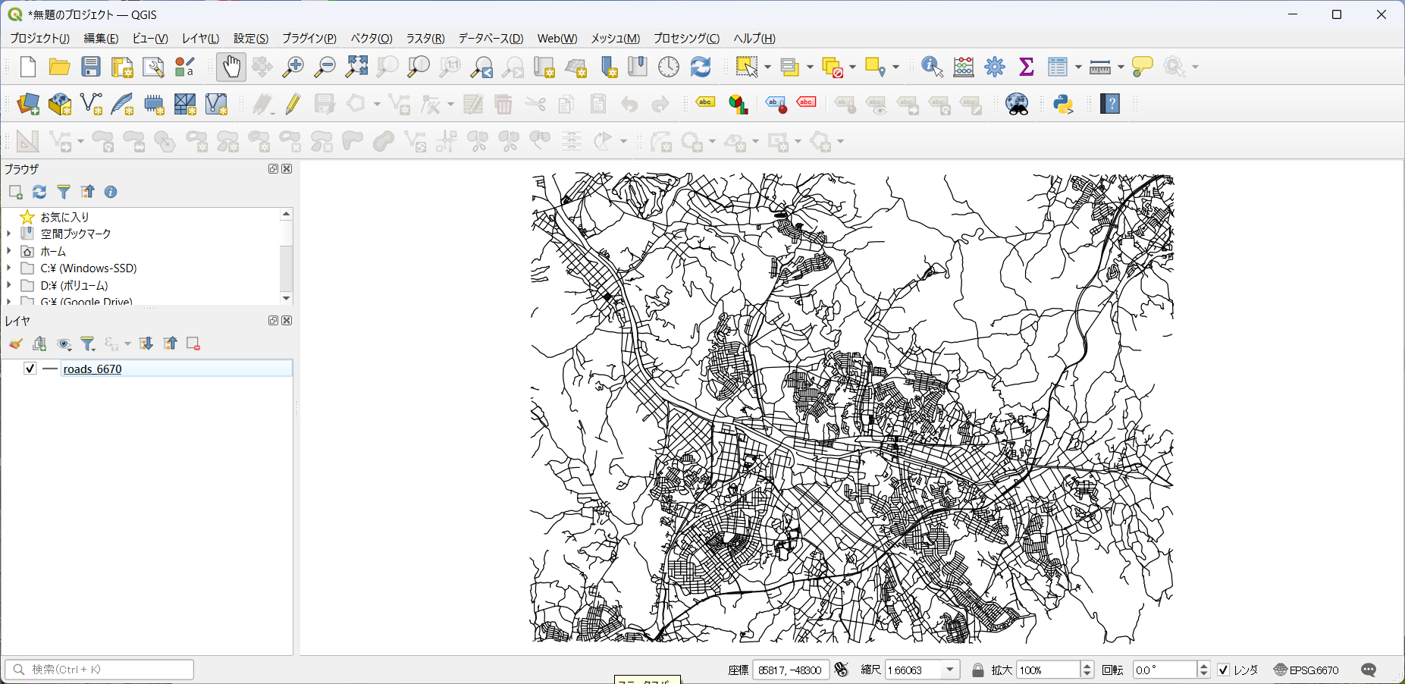Open the Python console icon
Viewport: 1405px width, 684px height.
[x=1063, y=104]
